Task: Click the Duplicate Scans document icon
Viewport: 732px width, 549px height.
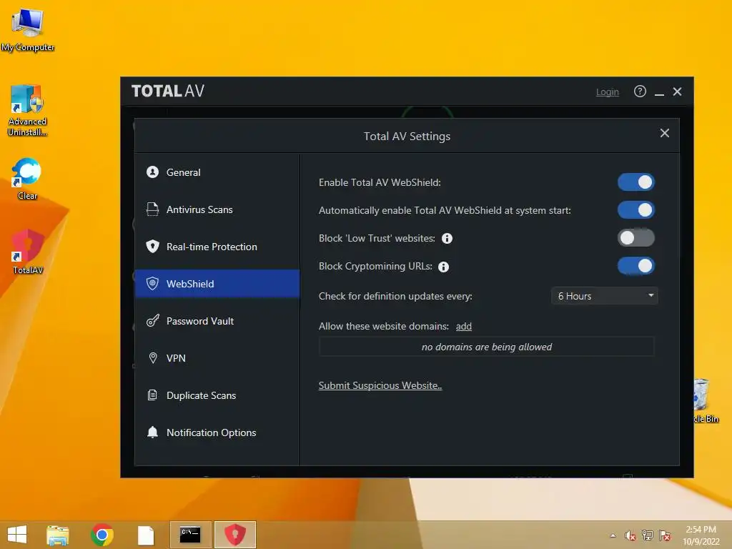Action: coord(153,395)
